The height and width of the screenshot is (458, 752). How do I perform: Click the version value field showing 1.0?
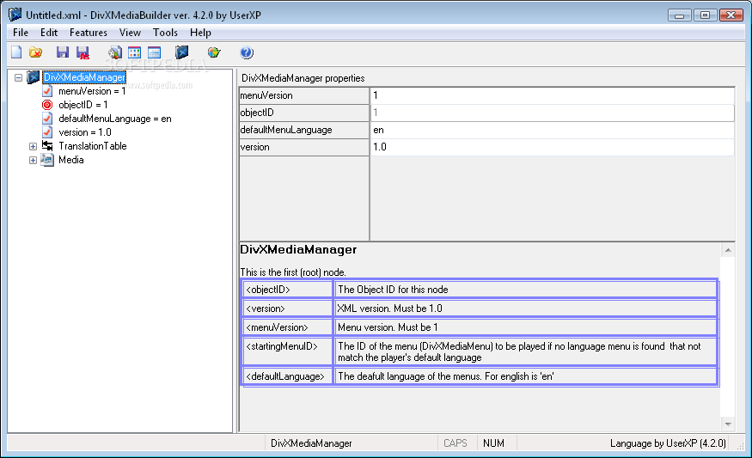click(x=552, y=147)
